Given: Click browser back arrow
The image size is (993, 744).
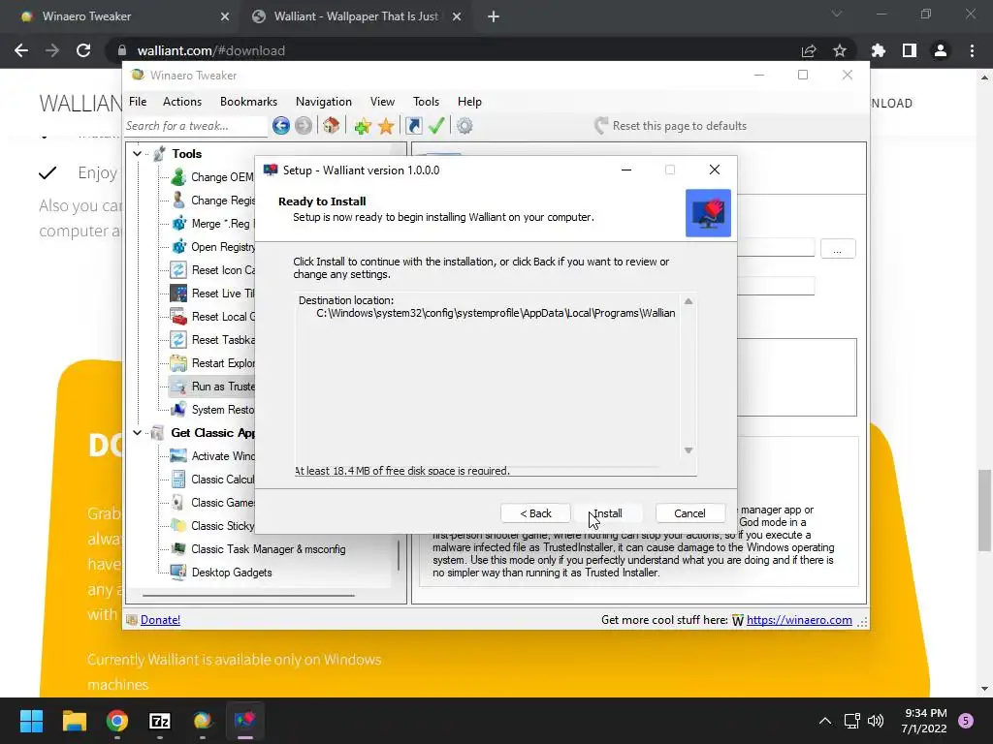Looking at the screenshot, I should (21, 50).
